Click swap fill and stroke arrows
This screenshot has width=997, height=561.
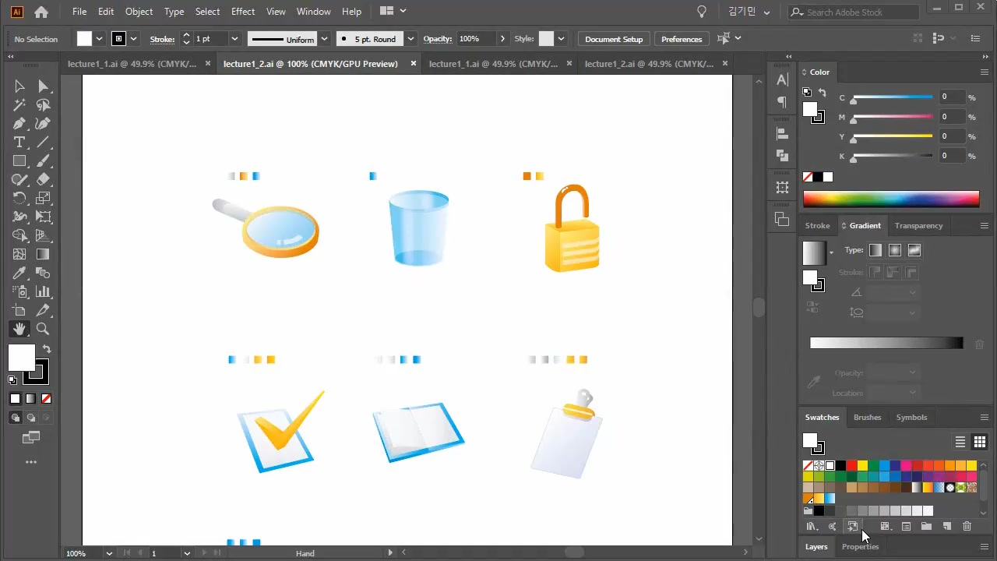pos(47,350)
